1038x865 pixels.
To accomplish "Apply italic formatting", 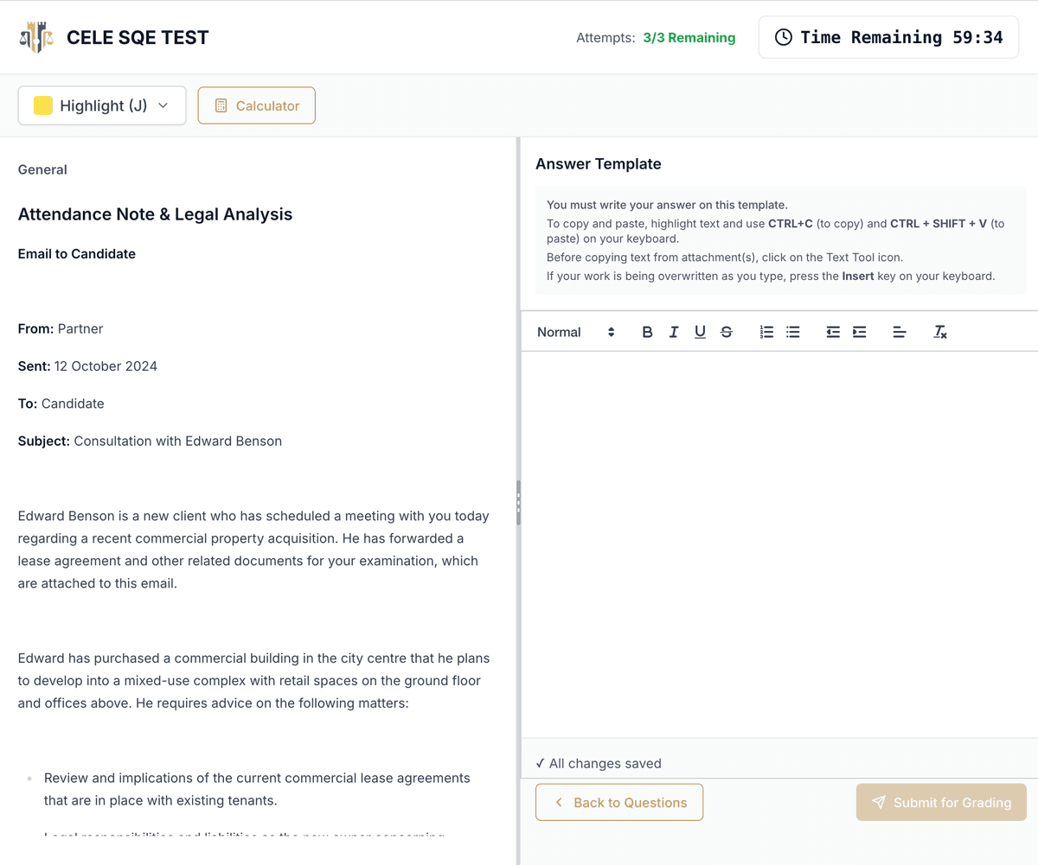I will coord(673,331).
